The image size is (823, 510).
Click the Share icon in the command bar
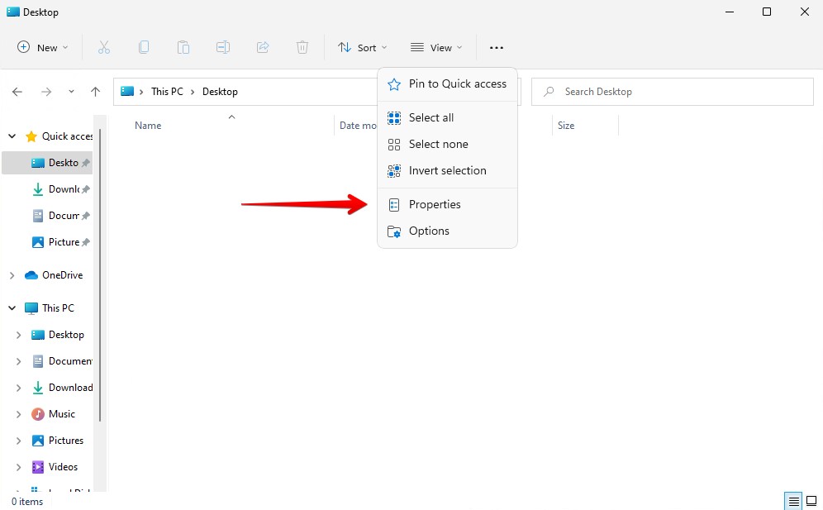263,47
